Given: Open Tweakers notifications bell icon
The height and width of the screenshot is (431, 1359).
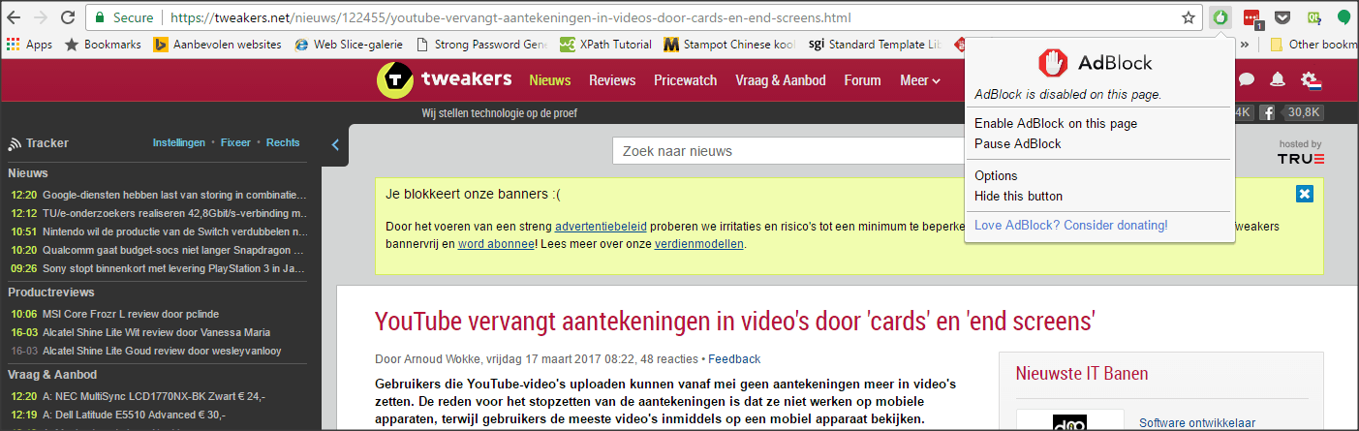Looking at the screenshot, I should (1278, 79).
